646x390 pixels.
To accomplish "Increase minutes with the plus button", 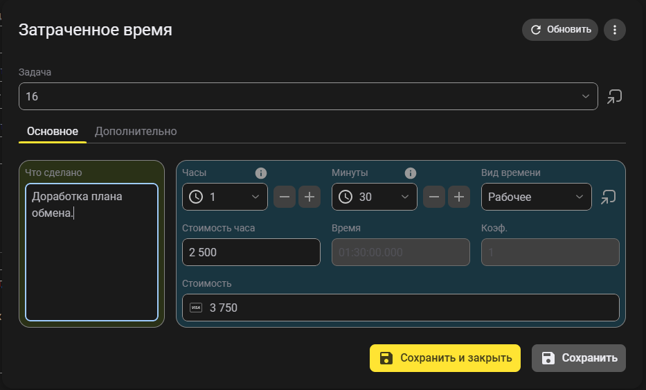I will coord(458,197).
